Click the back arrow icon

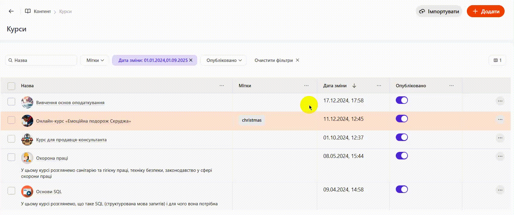(x=11, y=11)
